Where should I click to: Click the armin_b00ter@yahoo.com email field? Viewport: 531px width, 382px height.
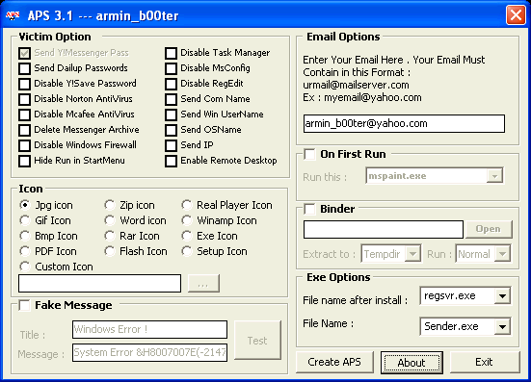click(x=404, y=124)
